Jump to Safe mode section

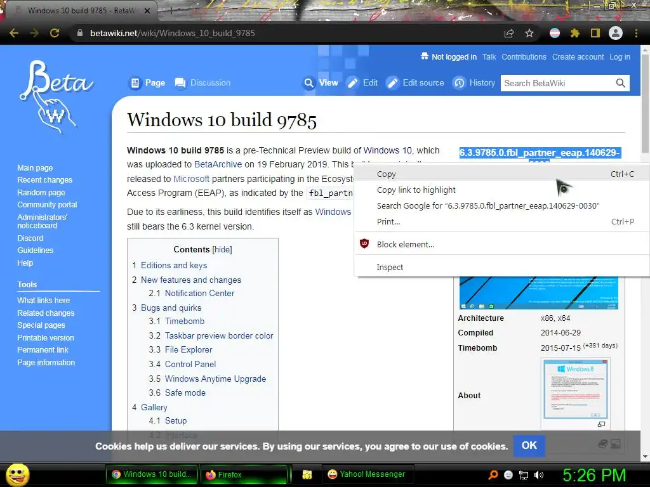[185, 393]
